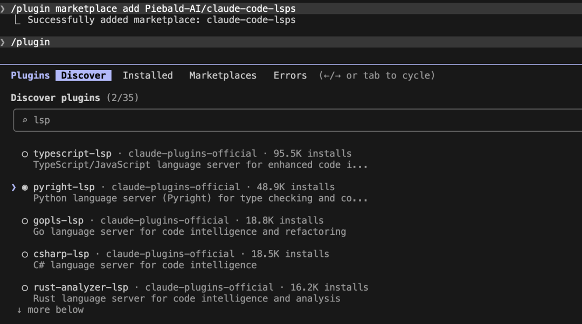Click the prompt chevron before marketplace add command
Image resolution: width=582 pixels, height=324 pixels.
(x=3, y=9)
